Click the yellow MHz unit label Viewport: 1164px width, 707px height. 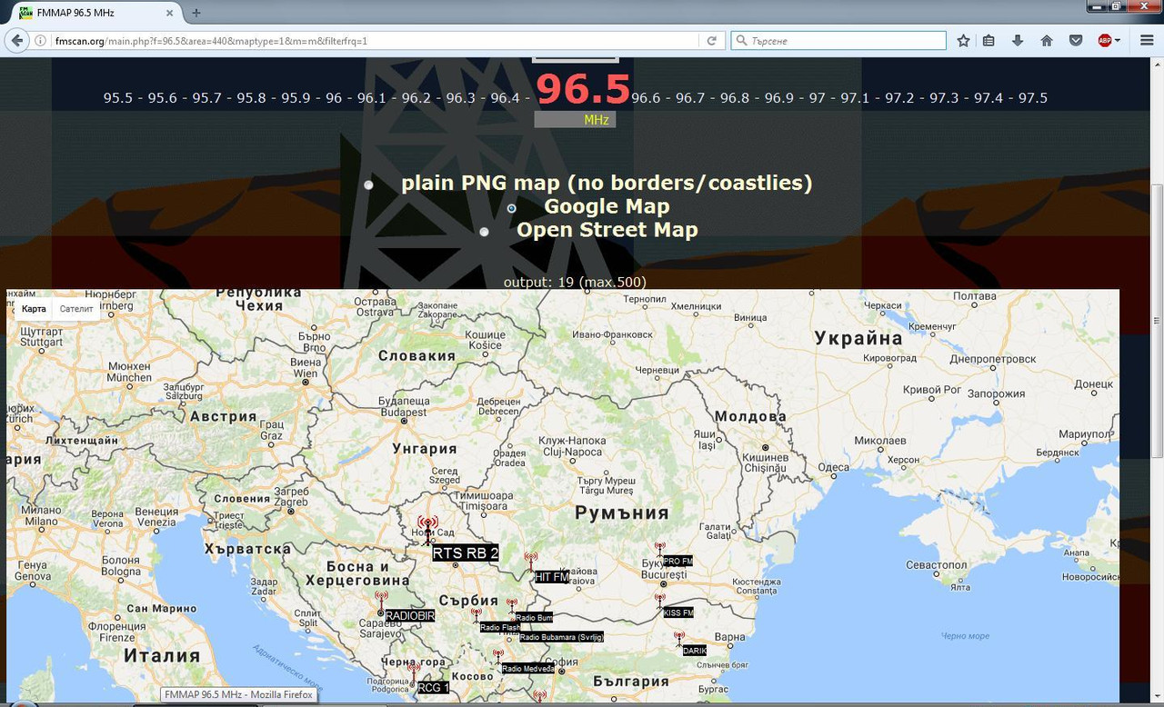pos(597,120)
